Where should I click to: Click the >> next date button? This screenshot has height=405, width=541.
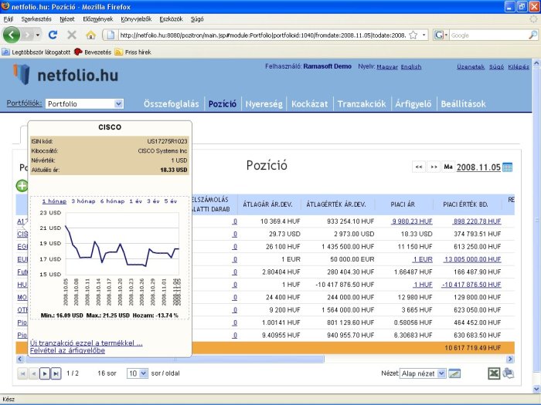(434, 167)
